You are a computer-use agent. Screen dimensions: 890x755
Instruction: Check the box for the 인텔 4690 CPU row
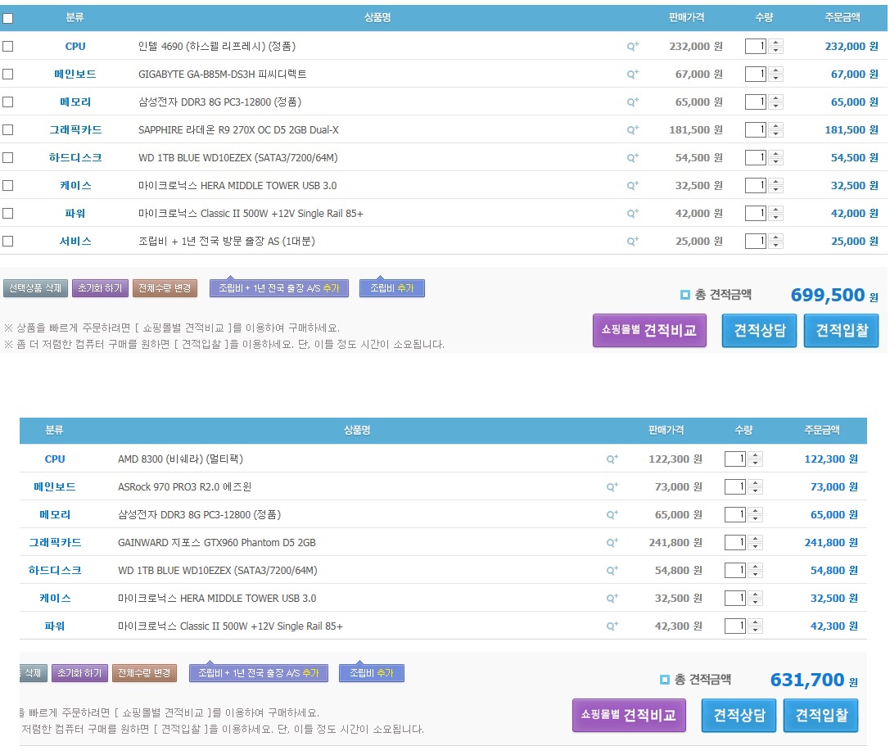(8, 47)
